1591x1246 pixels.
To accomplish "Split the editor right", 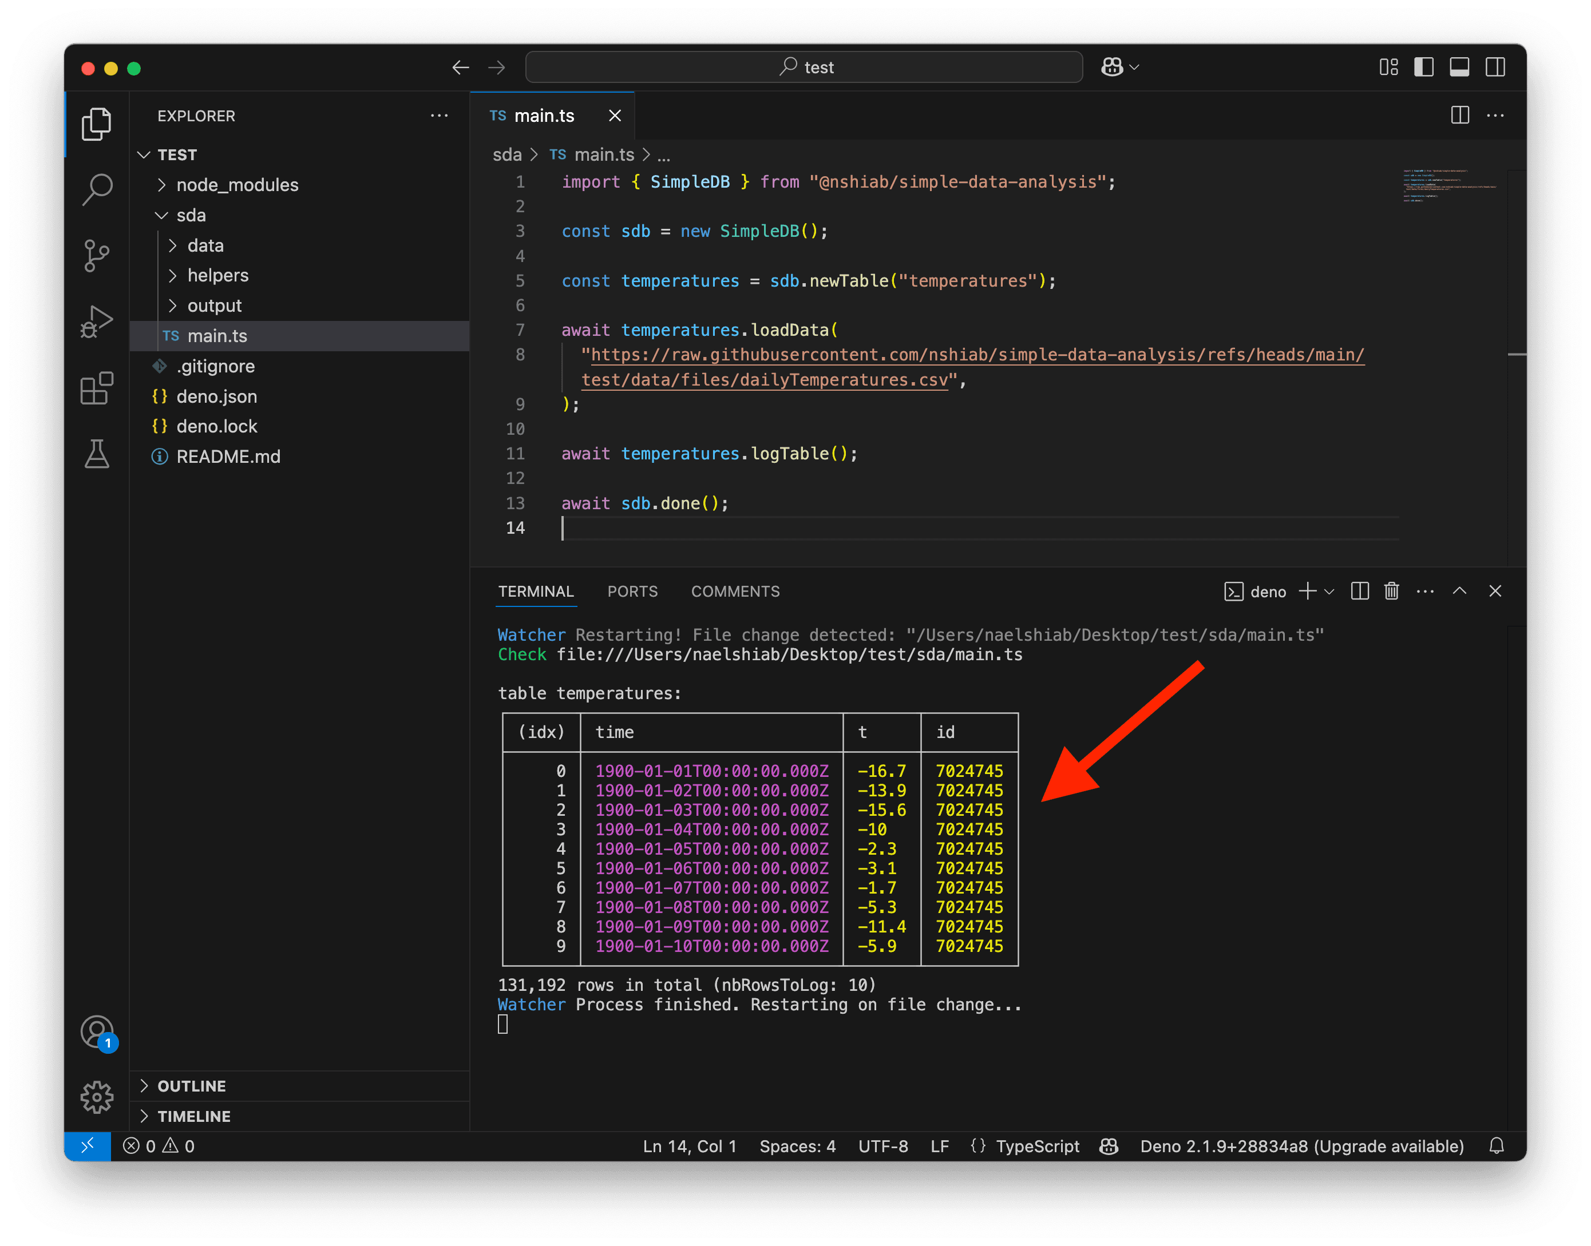I will click(1459, 115).
